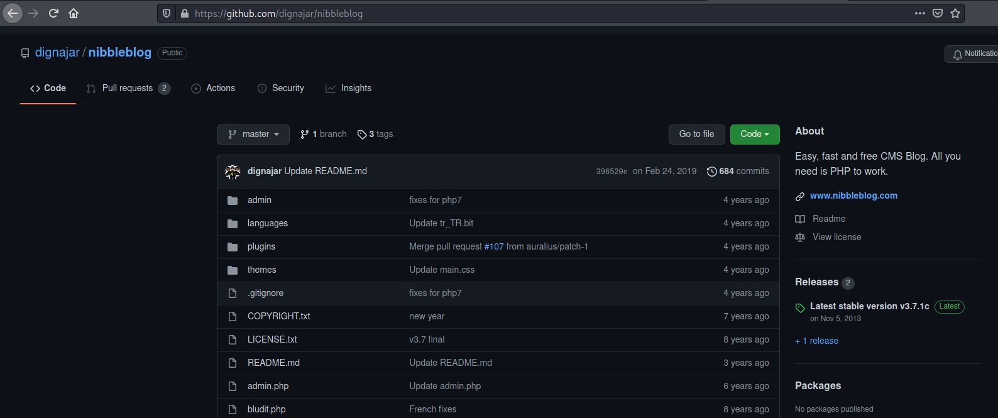Click the plugins folder icon
The image size is (998, 418).
click(x=233, y=247)
